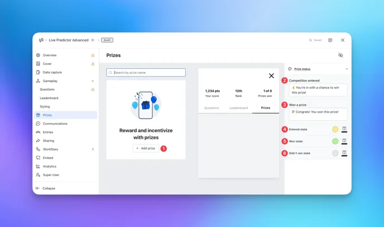Click the Prize status heading link
This screenshot has width=384, height=227.
coord(302,69)
